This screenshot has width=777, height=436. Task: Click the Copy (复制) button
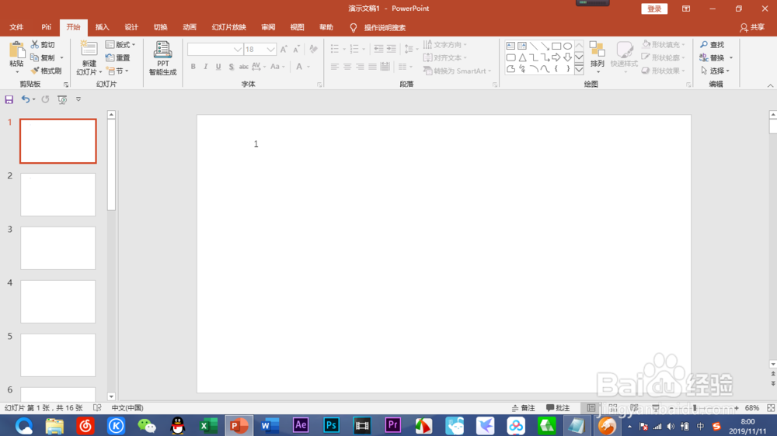(x=43, y=58)
